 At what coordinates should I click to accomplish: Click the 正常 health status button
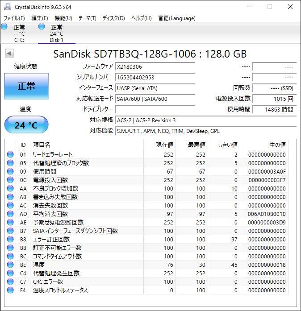coord(26,86)
